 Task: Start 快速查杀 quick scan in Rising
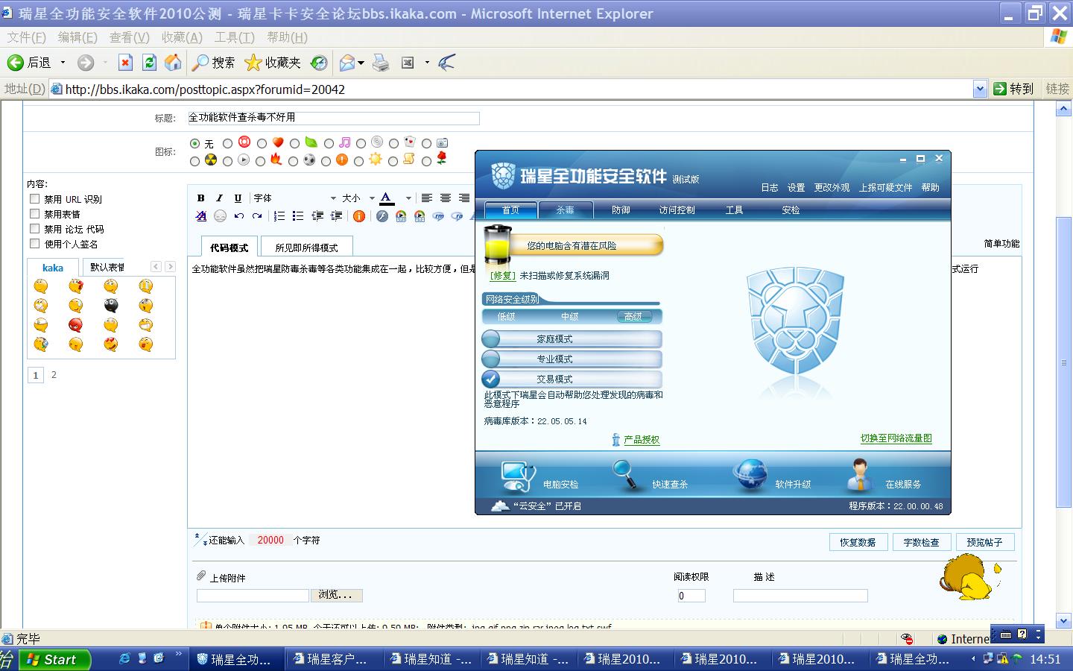[x=650, y=477]
